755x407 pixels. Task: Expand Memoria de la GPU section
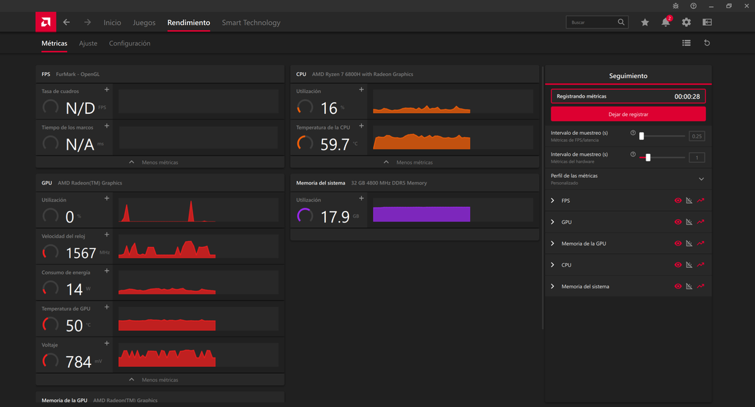553,244
